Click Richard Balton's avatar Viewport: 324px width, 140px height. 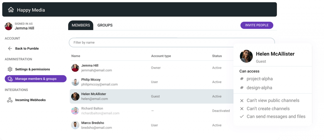click(75, 111)
